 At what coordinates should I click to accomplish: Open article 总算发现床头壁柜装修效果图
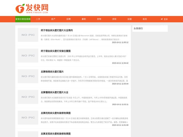(56, 134)
